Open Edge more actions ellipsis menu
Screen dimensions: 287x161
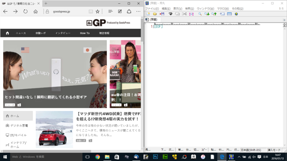point(138,12)
